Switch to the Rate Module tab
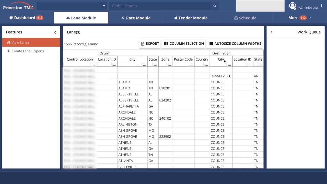 136,18
